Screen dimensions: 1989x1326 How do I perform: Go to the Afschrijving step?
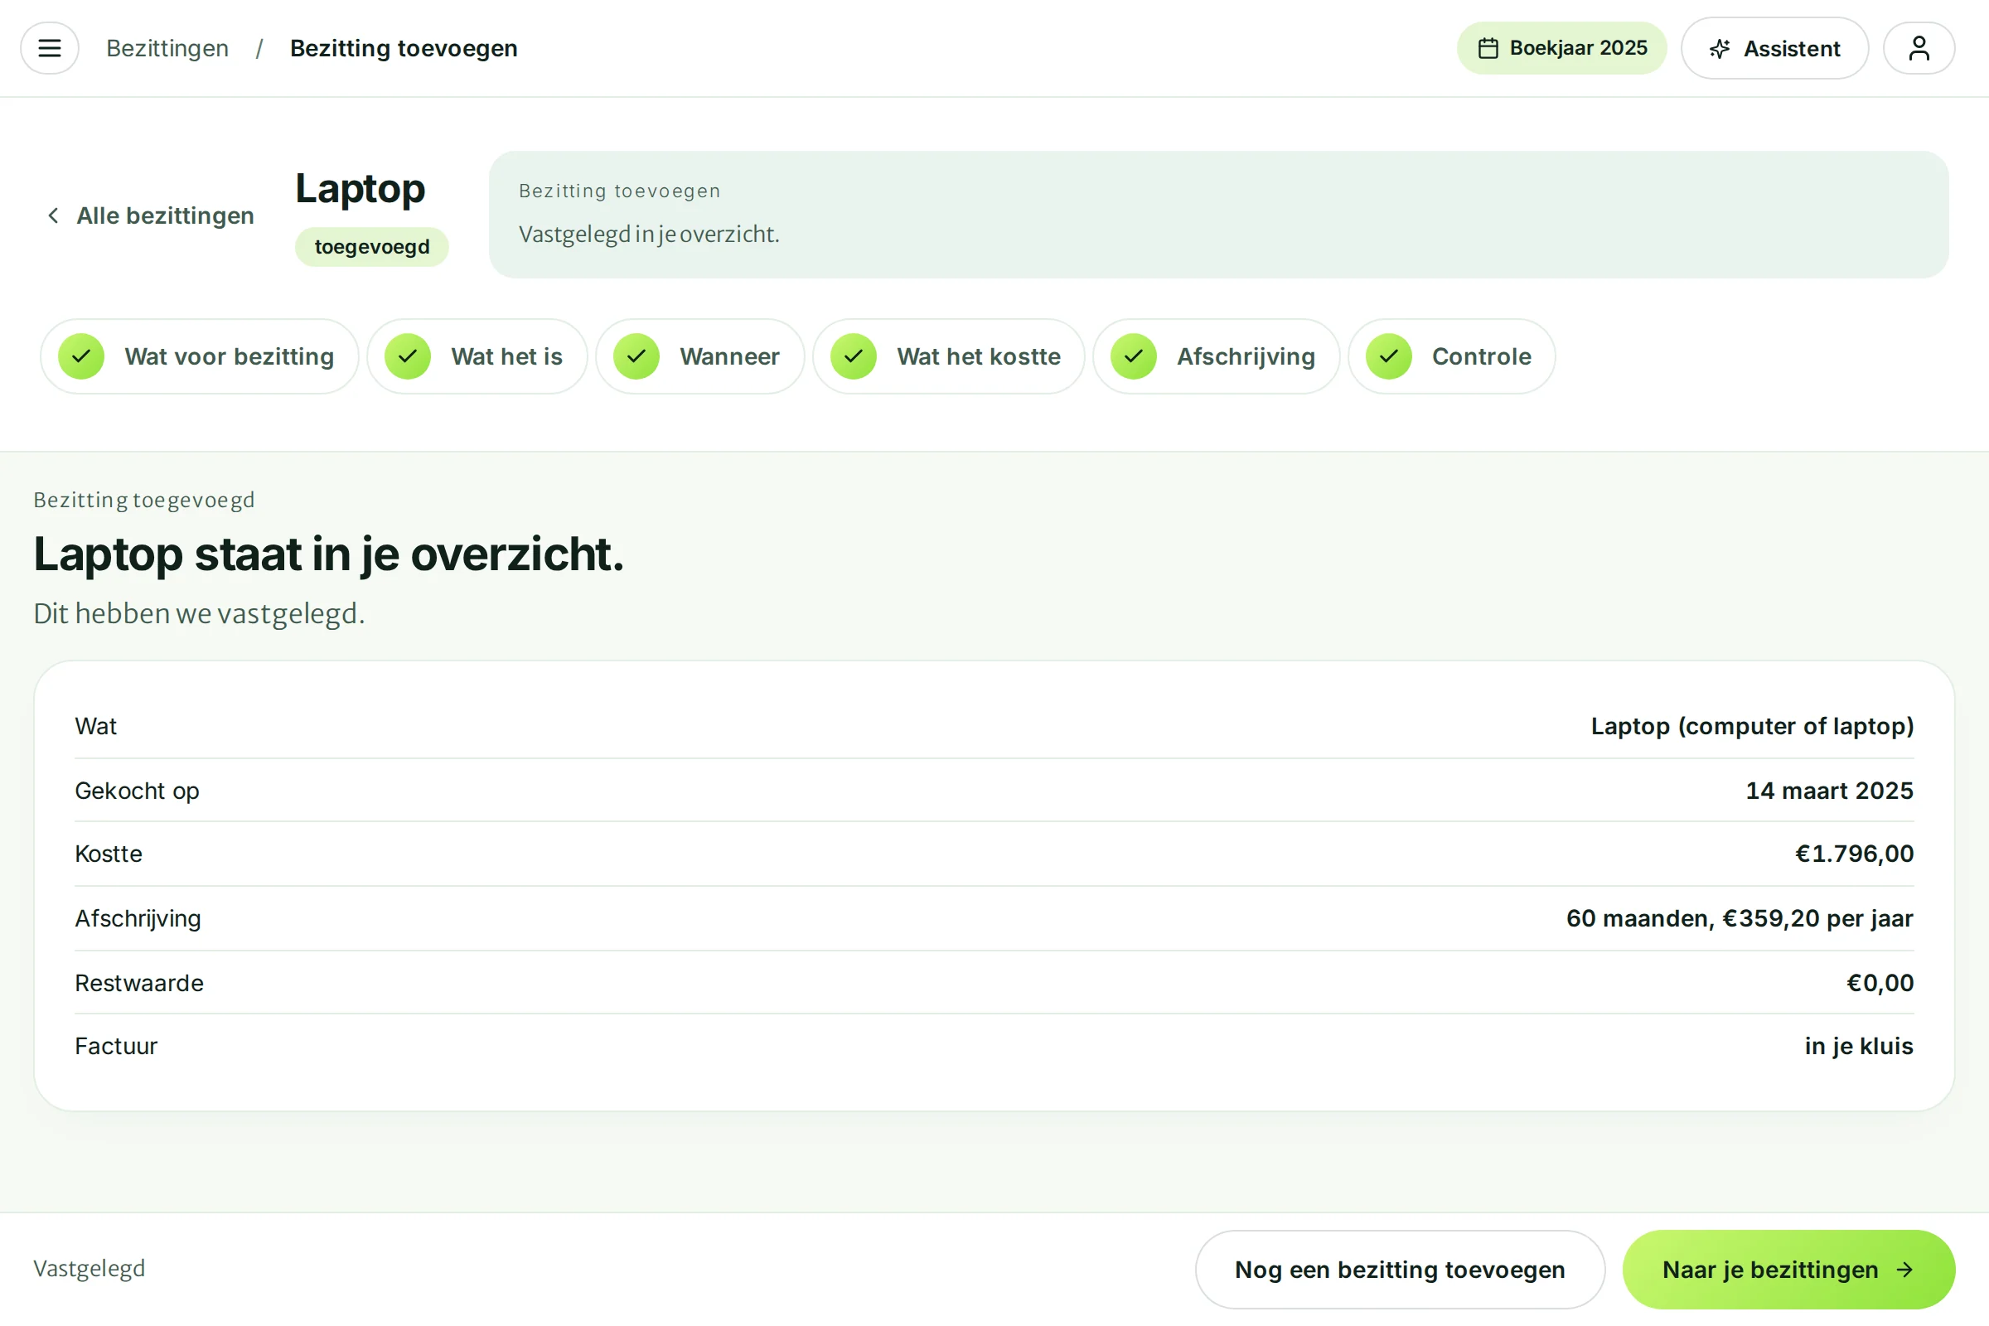(1216, 356)
